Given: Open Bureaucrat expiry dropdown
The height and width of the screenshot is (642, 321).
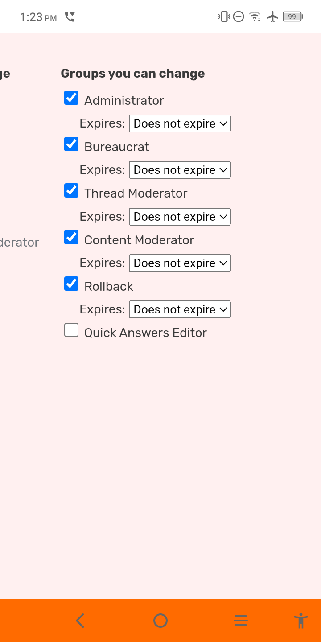Looking at the screenshot, I should tap(180, 170).
